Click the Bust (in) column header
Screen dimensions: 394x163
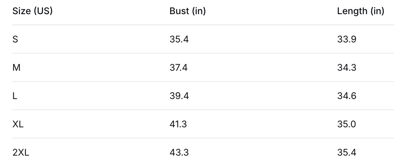pyautogui.click(x=187, y=11)
